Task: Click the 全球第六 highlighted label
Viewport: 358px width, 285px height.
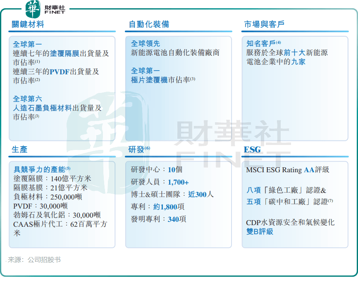Action: tap(27, 99)
